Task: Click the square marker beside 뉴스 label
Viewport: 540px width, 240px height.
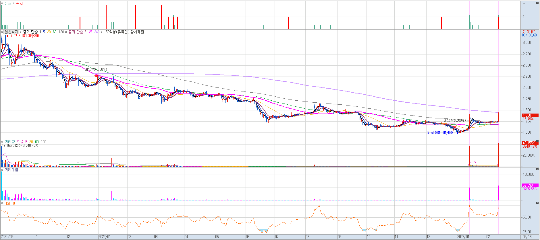Action: [2, 3]
